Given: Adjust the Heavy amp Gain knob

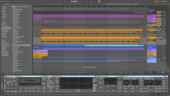Looking at the screenshot, I should 21,90.
